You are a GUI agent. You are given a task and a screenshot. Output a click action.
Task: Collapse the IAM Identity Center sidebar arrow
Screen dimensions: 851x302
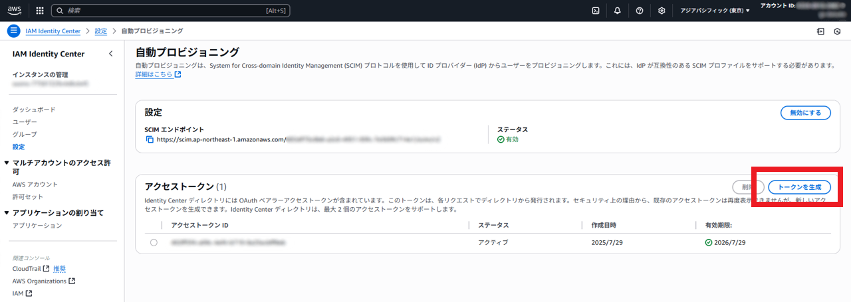click(x=111, y=54)
